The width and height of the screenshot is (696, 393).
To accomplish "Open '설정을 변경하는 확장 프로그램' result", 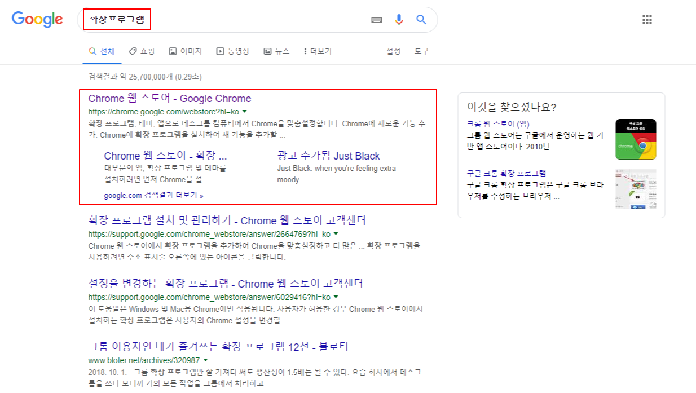I will 226,284.
